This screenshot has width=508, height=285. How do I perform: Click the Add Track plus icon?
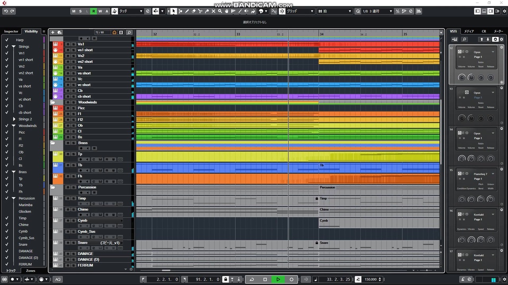[53, 32]
